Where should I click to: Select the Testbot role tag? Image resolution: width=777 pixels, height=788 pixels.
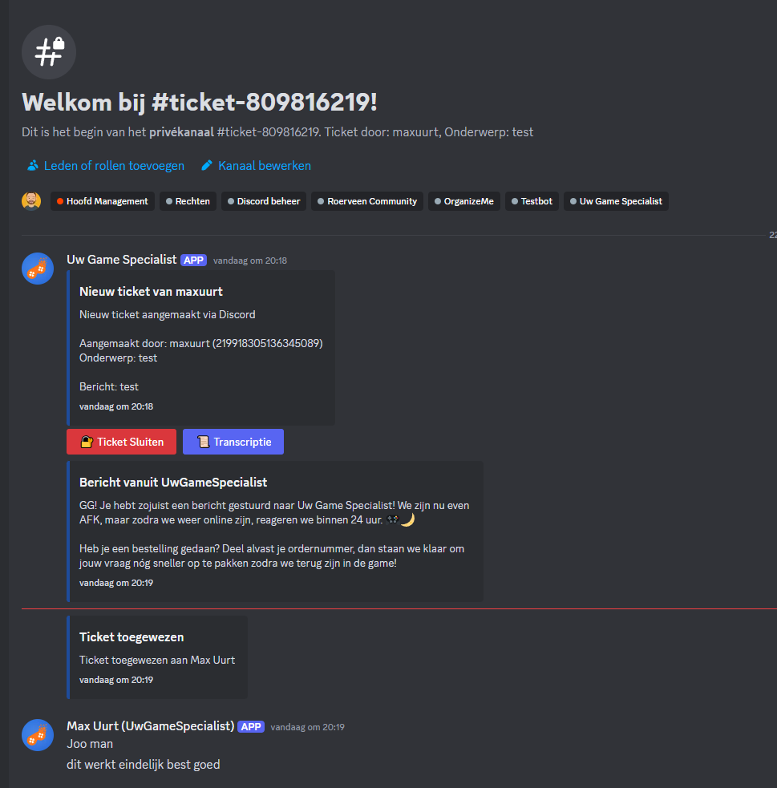[x=532, y=201]
